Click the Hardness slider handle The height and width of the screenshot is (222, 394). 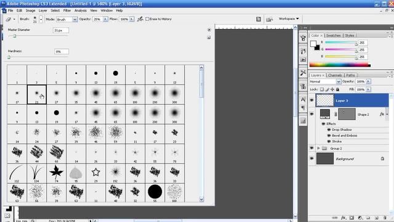pyautogui.click(x=9, y=57)
